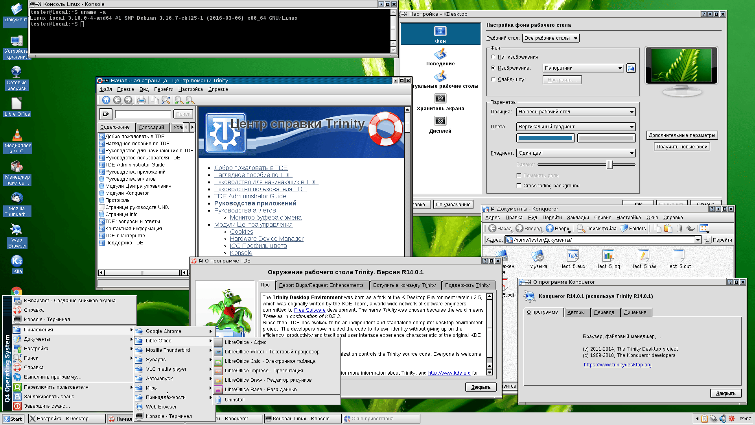This screenshot has height=425, width=755.
Task: Click Folders icon in Konqueror toolbar
Action: tap(633, 229)
